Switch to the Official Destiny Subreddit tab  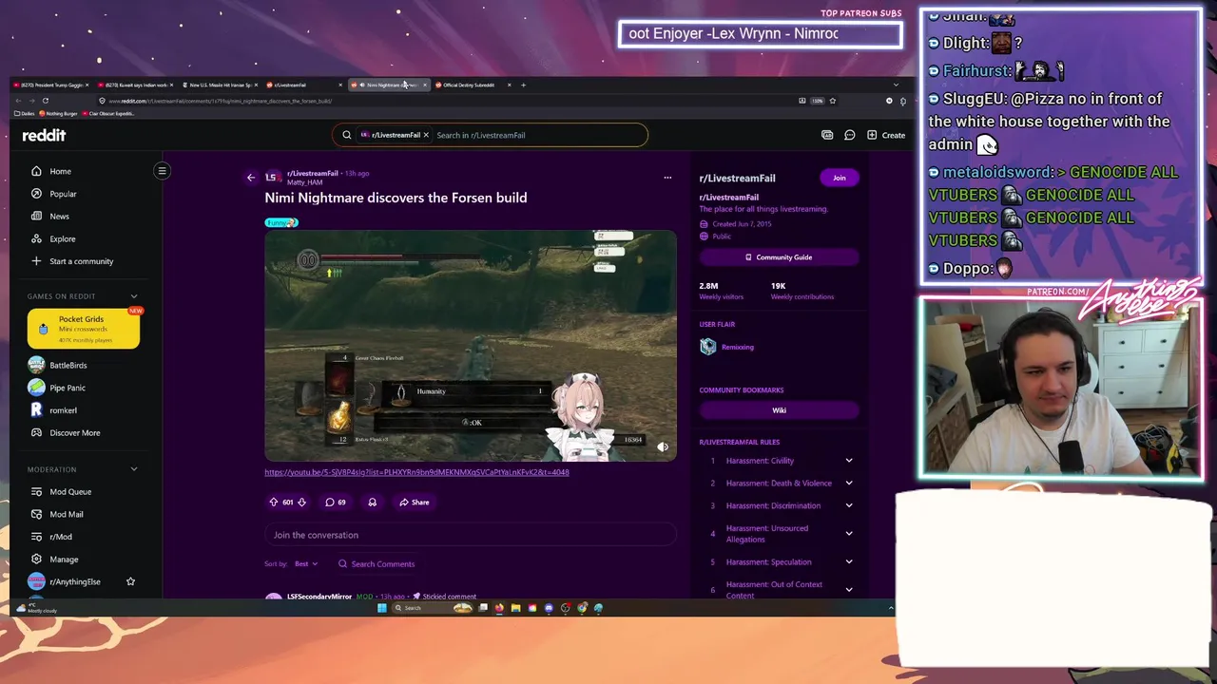[473, 85]
